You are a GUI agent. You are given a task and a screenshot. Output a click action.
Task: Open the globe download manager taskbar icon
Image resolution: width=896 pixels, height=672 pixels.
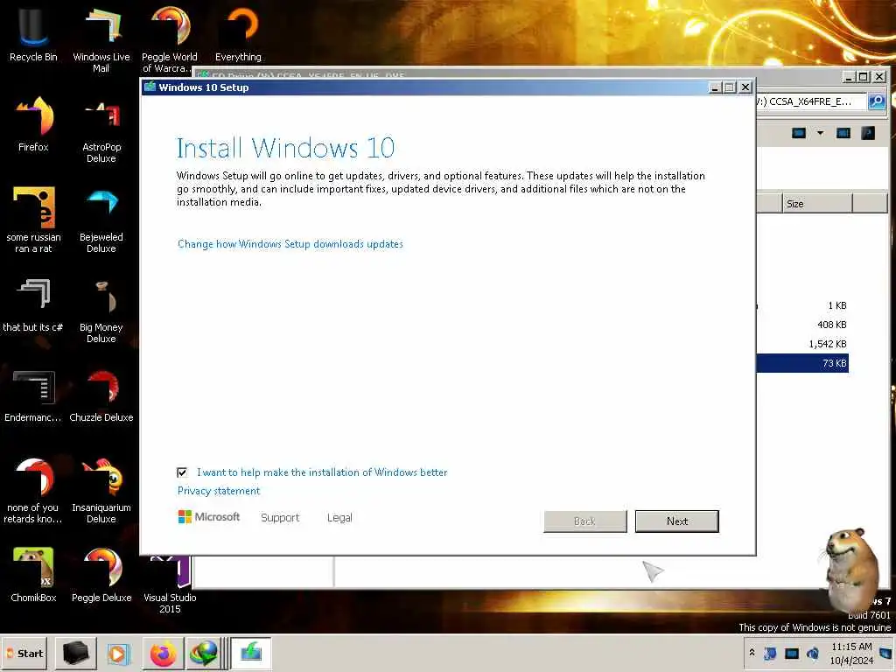pyautogui.click(x=204, y=653)
